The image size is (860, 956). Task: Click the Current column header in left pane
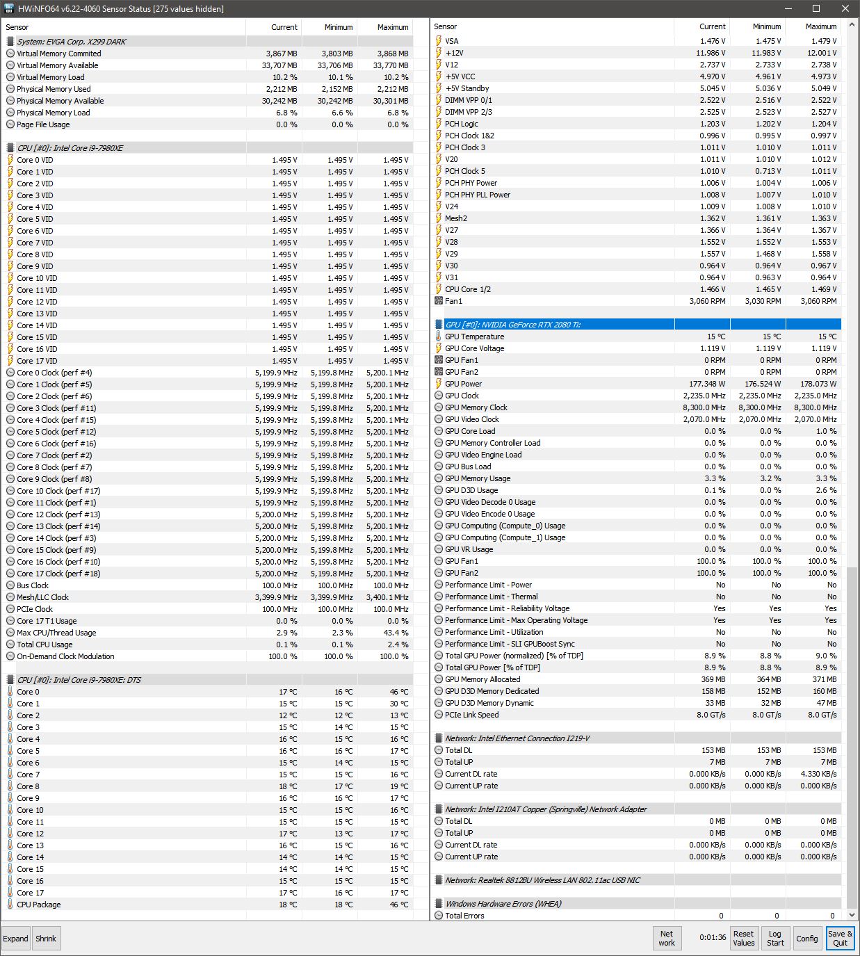(x=274, y=27)
